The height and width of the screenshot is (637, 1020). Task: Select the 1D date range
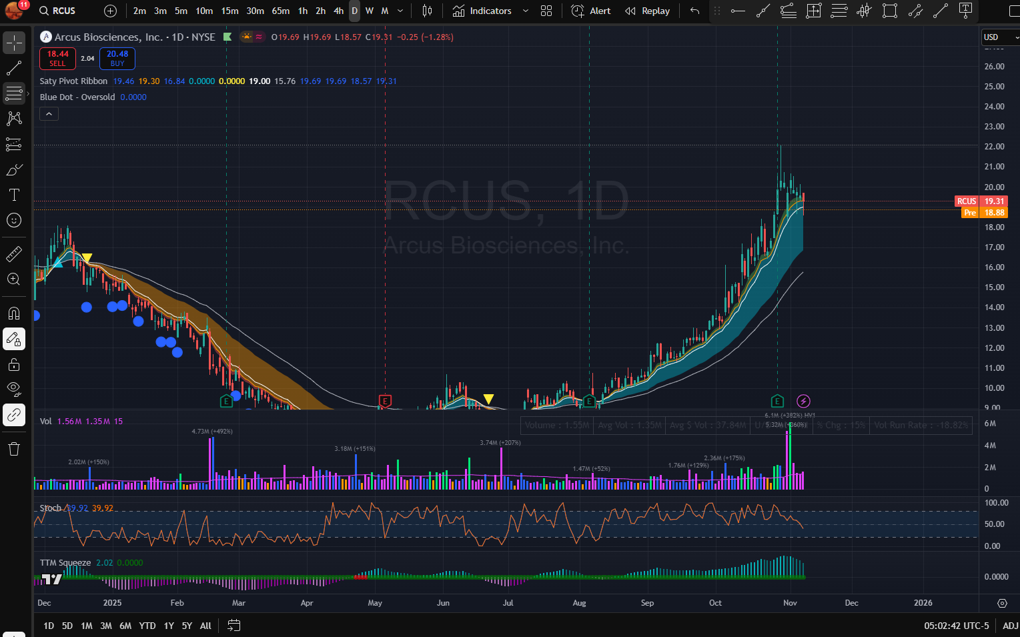[49, 626]
